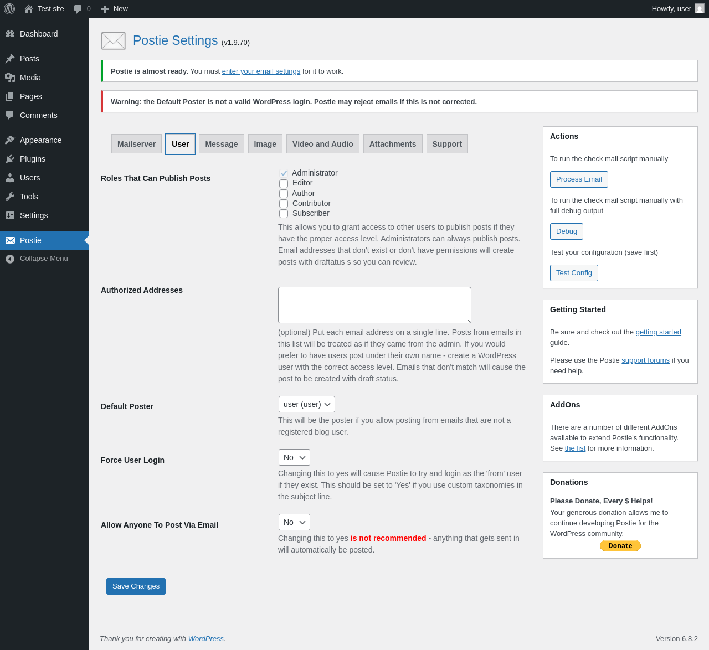Click the yellow Donate button
The image size is (709, 650).
[620, 546]
